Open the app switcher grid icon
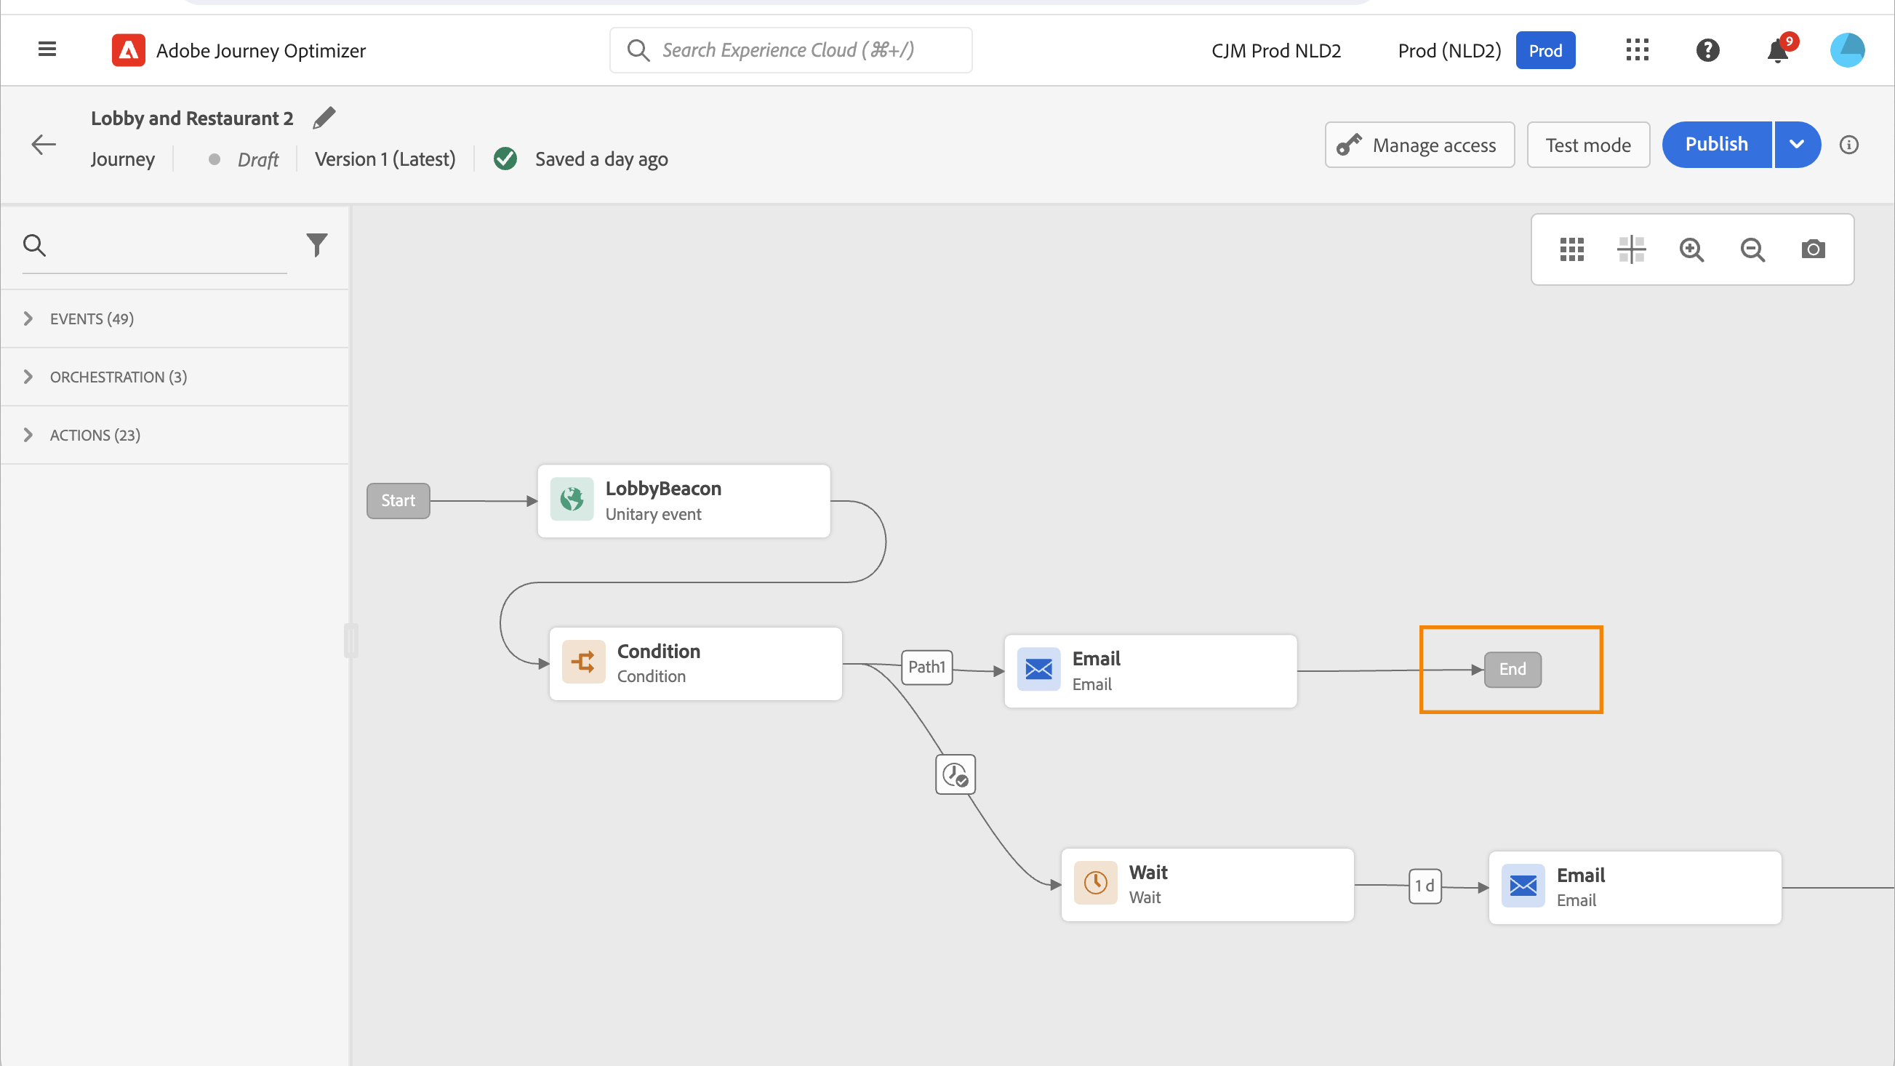 coord(1637,50)
